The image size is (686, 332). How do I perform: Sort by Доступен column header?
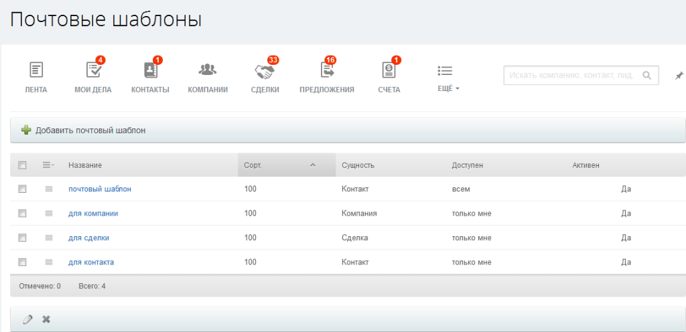click(467, 165)
